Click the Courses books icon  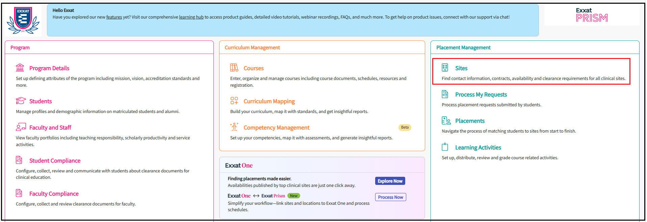click(x=234, y=68)
